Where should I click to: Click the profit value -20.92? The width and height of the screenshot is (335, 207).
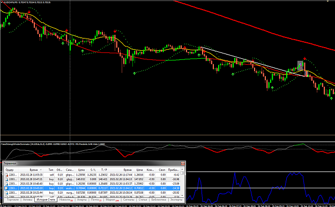[176, 193]
